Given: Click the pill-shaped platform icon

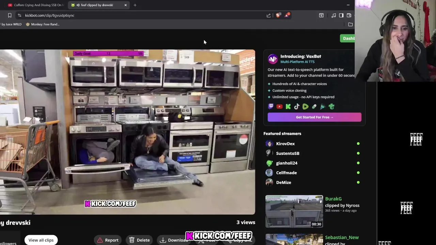Looking at the screenshot, I should pos(314,107).
